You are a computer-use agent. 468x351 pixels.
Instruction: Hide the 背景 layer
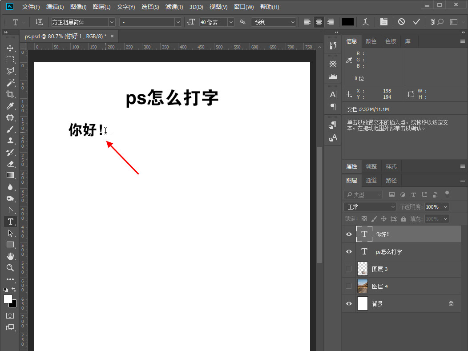point(349,304)
